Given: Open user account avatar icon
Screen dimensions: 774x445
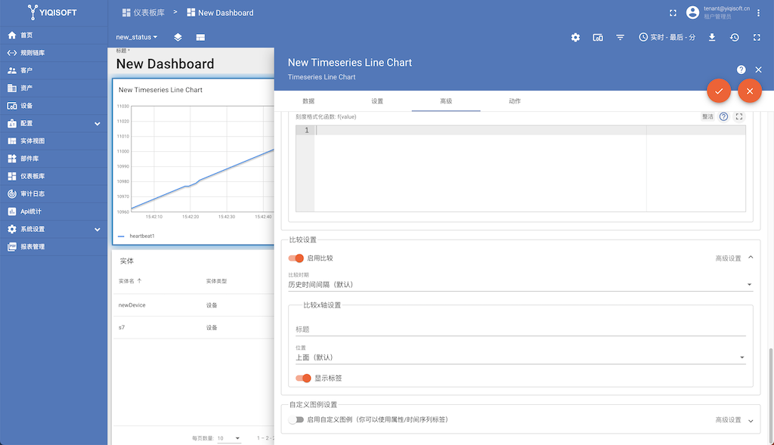Looking at the screenshot, I should pyautogui.click(x=692, y=13).
